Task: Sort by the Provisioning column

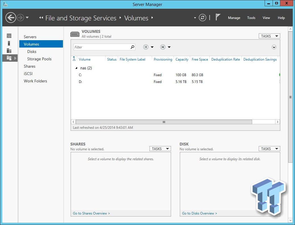Action: [x=163, y=59]
